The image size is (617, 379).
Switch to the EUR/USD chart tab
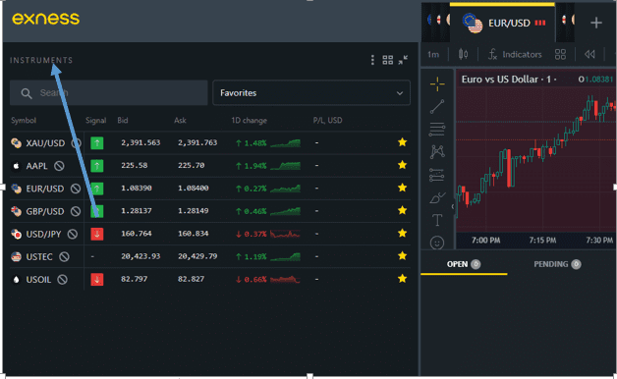(502, 23)
